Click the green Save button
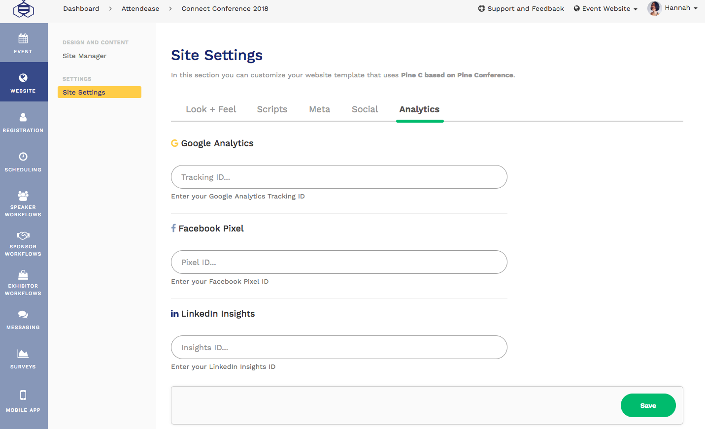The image size is (705, 429). tap(648, 405)
